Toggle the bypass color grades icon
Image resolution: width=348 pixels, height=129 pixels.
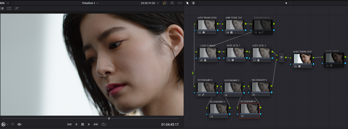(164, 3)
